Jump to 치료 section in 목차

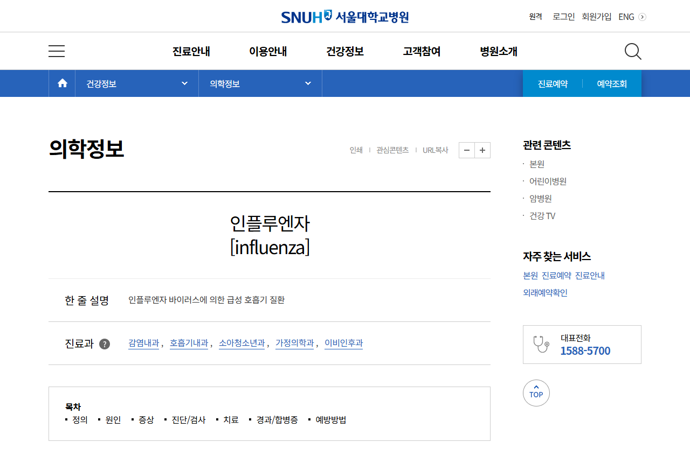point(231,420)
